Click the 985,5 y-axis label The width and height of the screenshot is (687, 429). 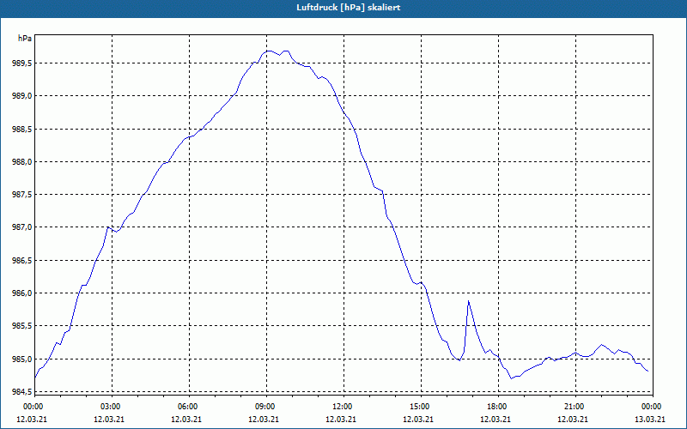pos(22,326)
